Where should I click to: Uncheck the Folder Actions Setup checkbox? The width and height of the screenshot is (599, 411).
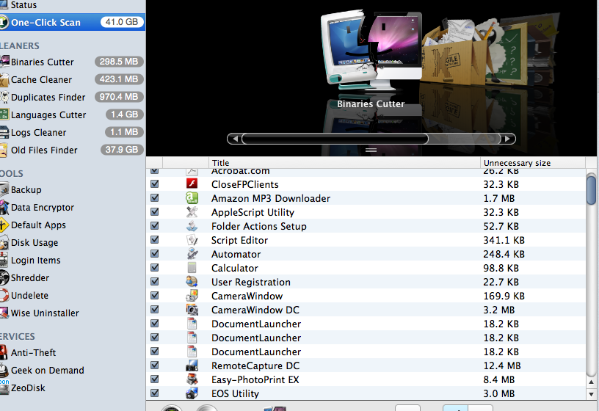[x=155, y=226]
